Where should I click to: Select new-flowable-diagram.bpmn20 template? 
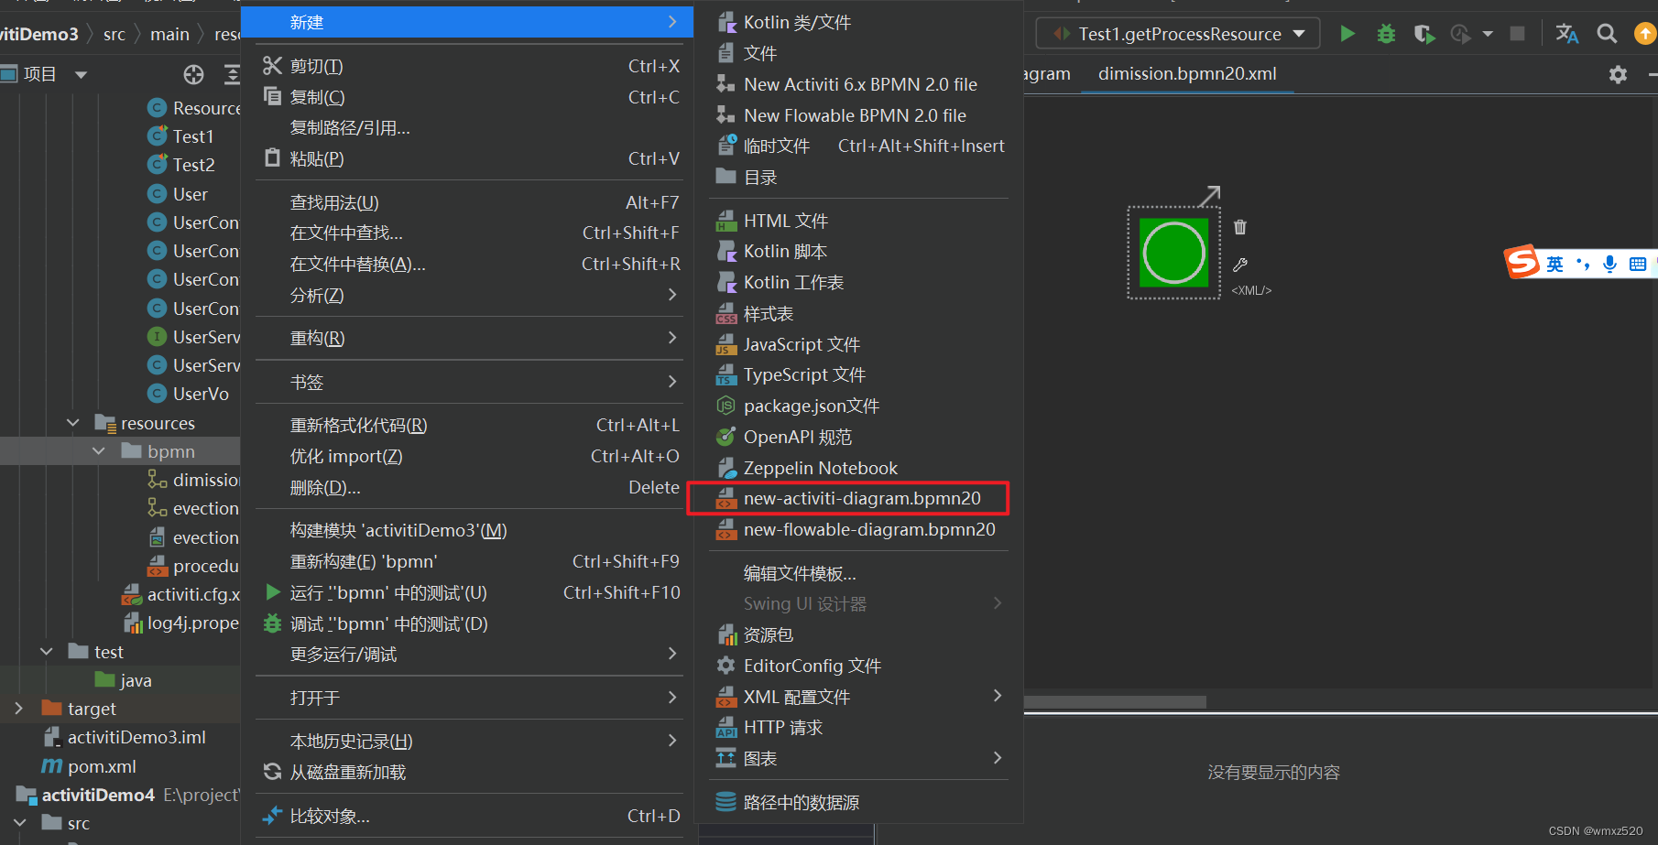[x=858, y=529]
